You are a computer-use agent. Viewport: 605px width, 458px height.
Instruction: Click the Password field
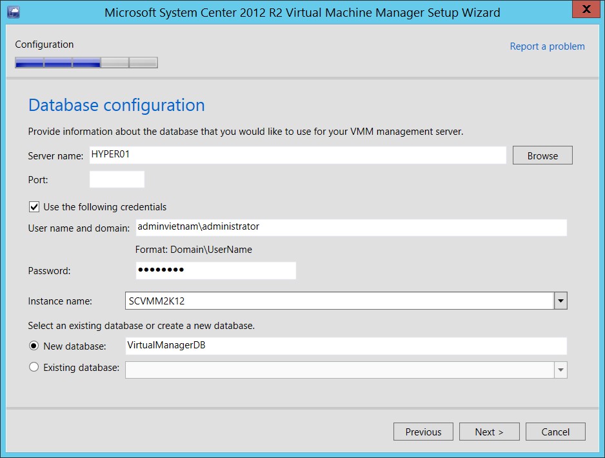click(215, 270)
